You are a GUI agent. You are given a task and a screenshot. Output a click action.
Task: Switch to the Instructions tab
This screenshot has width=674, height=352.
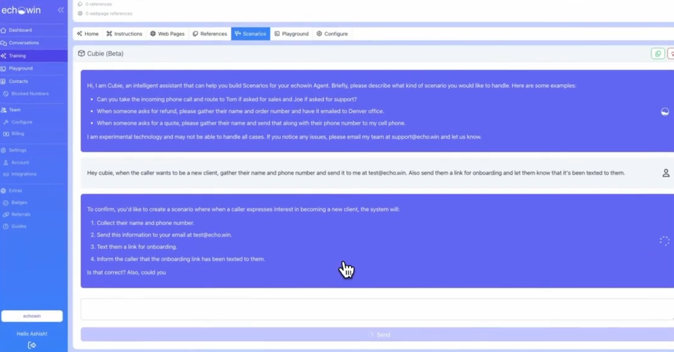[x=124, y=34]
